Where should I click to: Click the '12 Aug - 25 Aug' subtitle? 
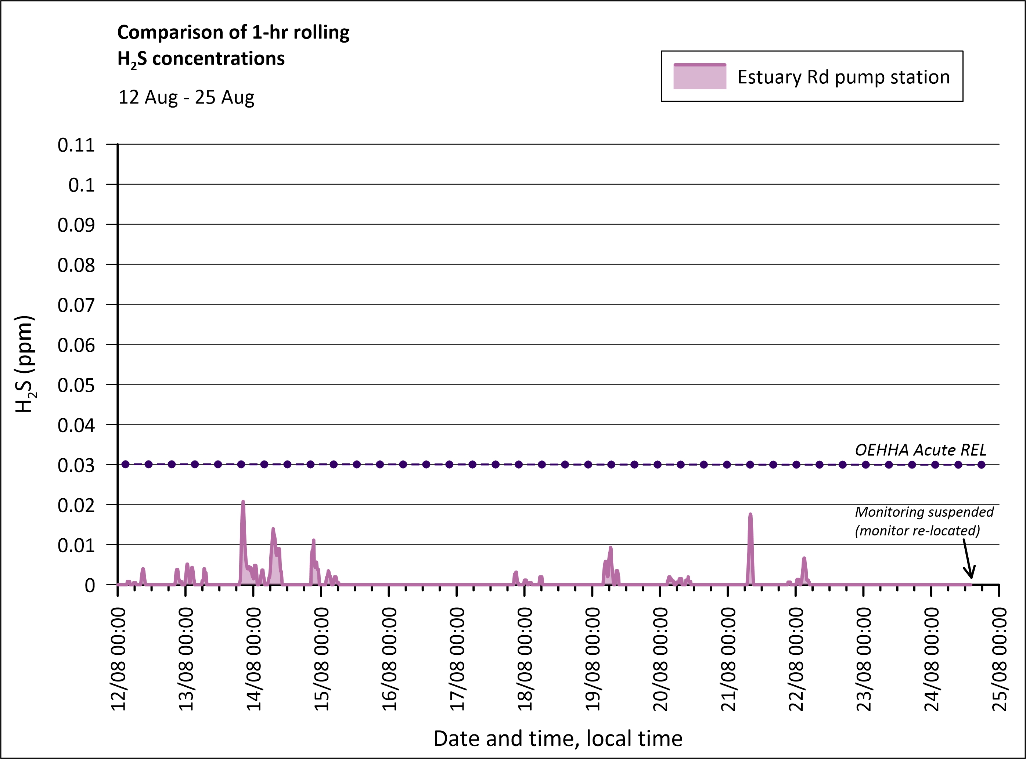pos(186,97)
